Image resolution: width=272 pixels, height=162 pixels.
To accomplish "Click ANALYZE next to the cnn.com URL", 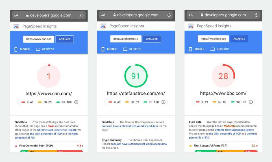I will coord(65,39).
